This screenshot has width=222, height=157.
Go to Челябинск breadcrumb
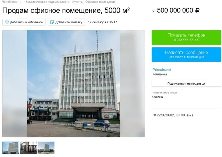pos(9,2)
